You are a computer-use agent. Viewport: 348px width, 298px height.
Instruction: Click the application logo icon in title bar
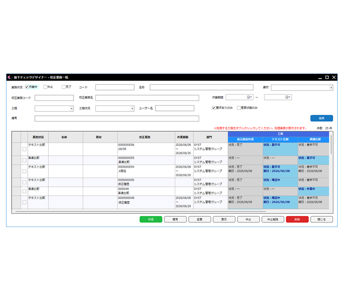point(10,77)
